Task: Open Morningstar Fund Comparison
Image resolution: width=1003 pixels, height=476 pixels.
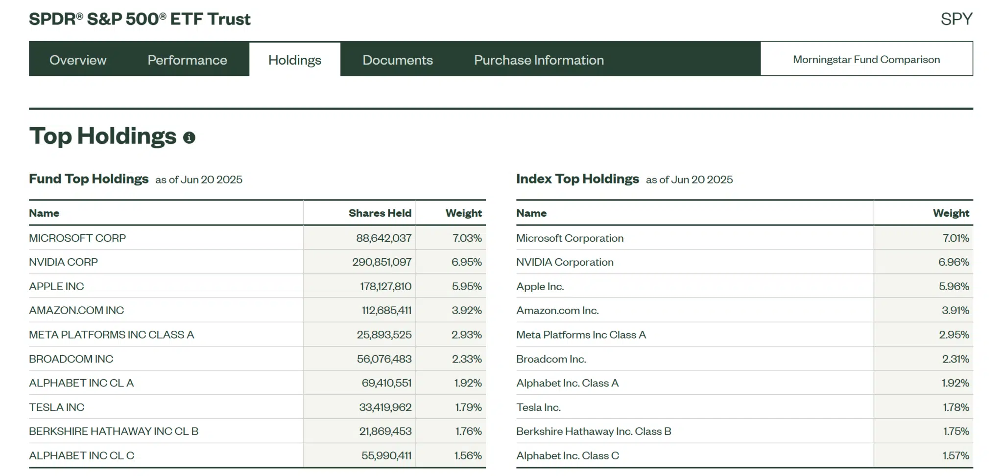Action: (866, 59)
